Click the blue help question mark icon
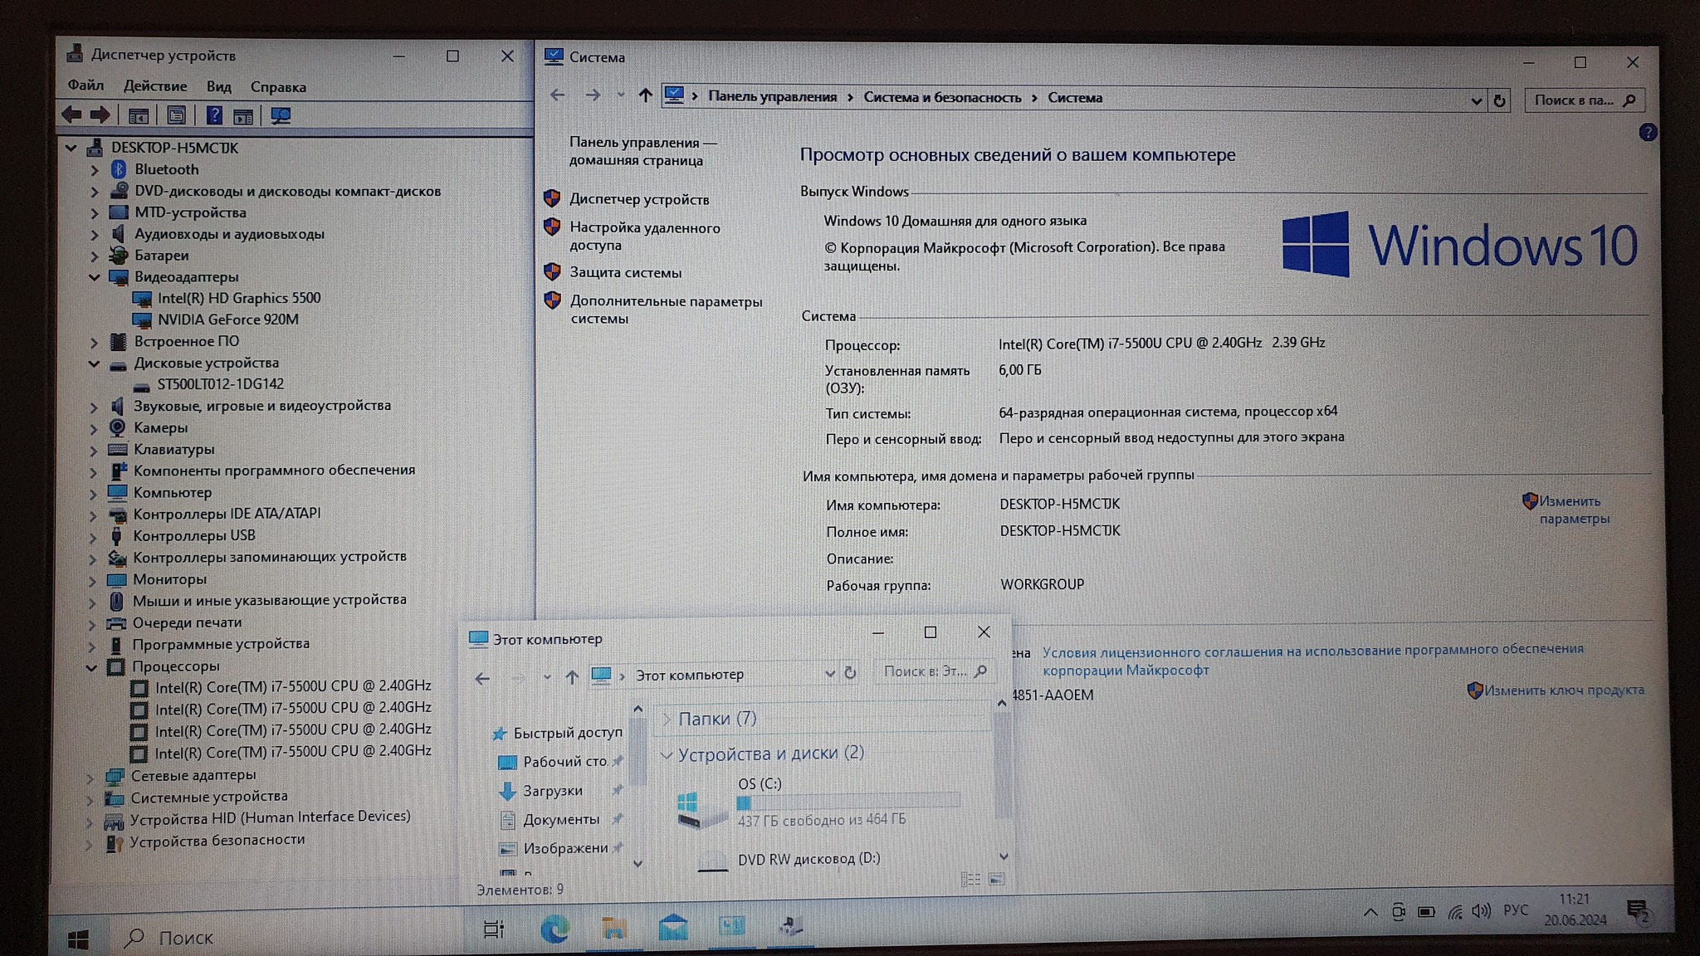 (x=1648, y=133)
